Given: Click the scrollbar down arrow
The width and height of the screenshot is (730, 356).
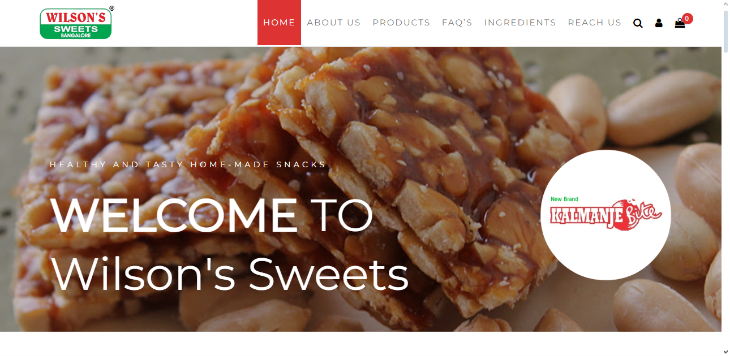Looking at the screenshot, I should (x=725, y=351).
